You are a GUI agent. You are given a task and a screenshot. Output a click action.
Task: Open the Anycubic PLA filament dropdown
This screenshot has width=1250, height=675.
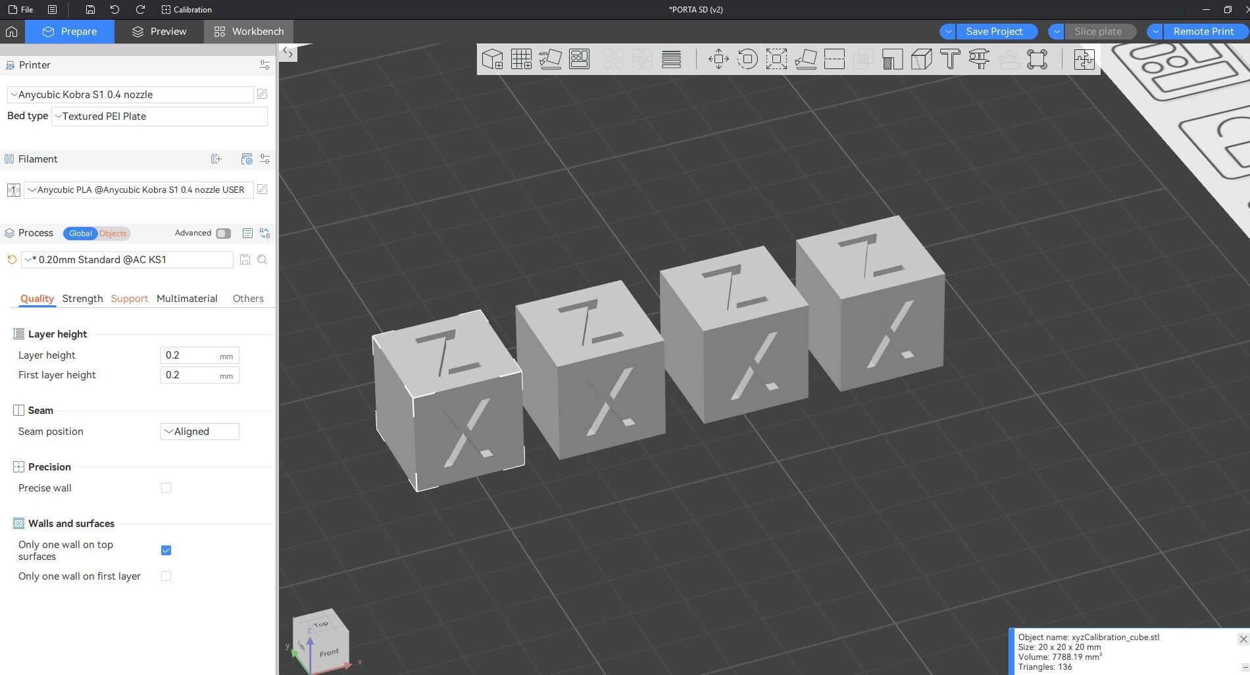[138, 190]
